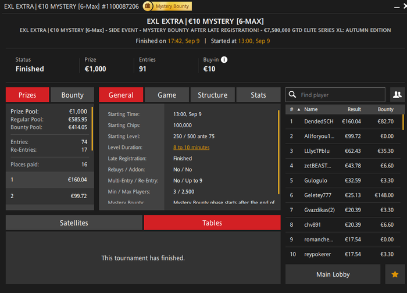Select the Tables tab

pos(212,223)
